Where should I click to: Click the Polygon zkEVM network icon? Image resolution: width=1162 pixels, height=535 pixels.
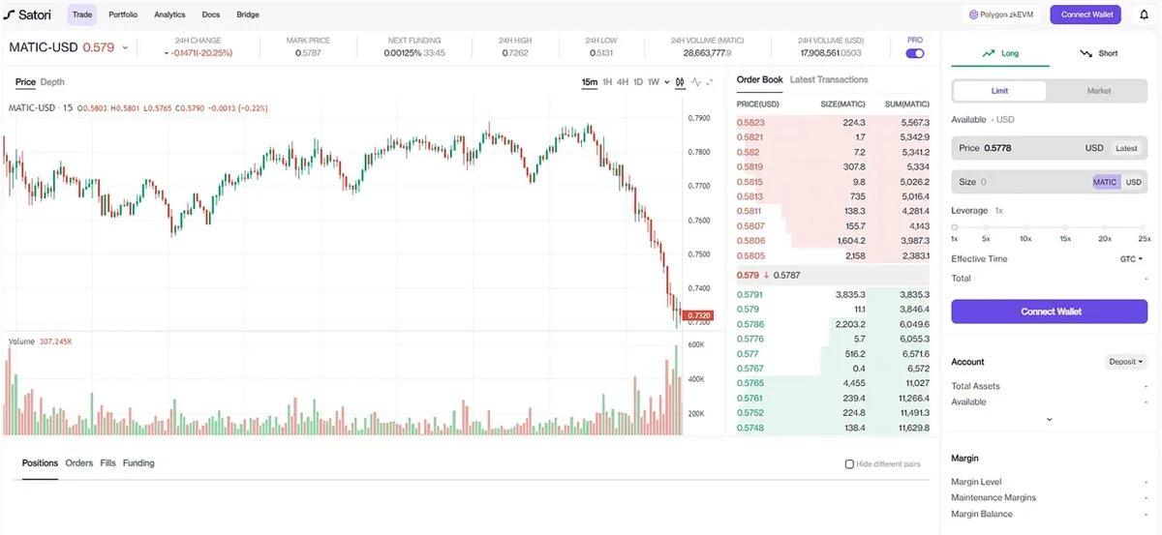coord(974,15)
